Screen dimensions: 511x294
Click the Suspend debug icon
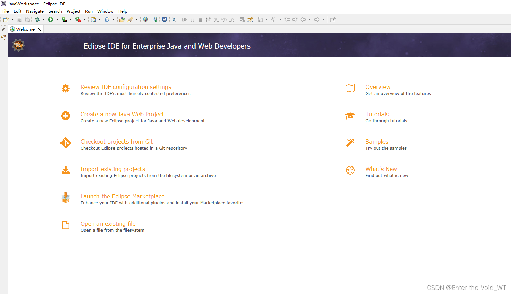coord(192,19)
